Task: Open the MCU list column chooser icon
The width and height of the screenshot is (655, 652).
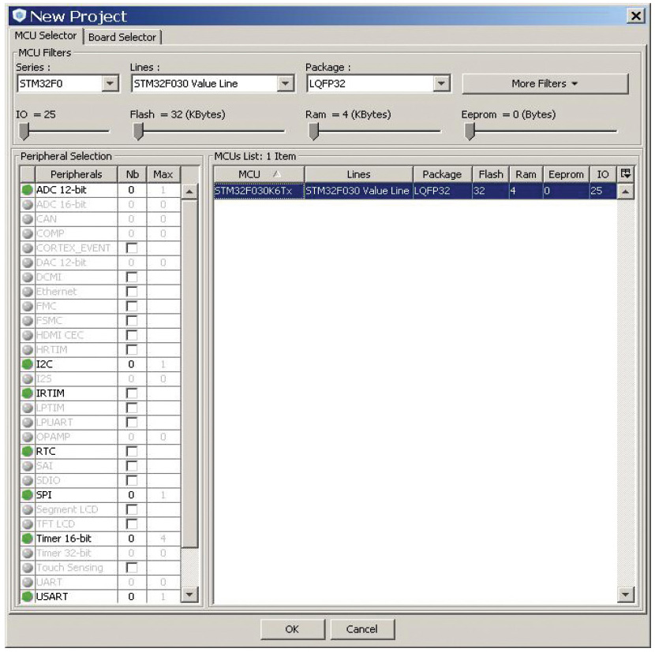Action: pyautogui.click(x=625, y=173)
